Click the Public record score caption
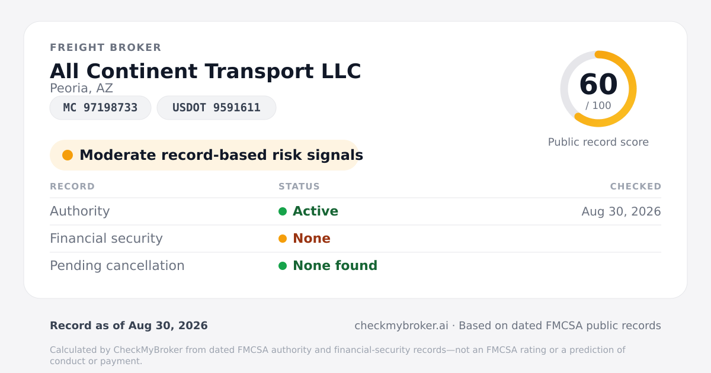This screenshot has height=373, width=711. 598,142
